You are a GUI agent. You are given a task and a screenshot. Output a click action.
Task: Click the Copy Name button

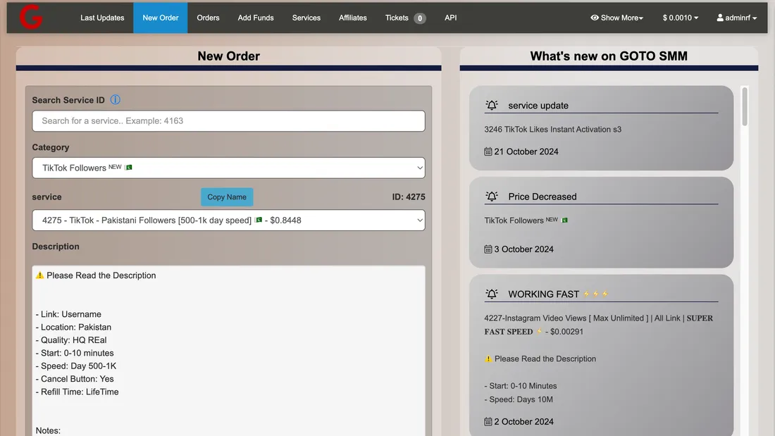(227, 197)
